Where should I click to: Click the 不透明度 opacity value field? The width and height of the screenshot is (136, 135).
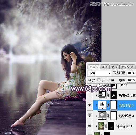click(x=131, y=73)
